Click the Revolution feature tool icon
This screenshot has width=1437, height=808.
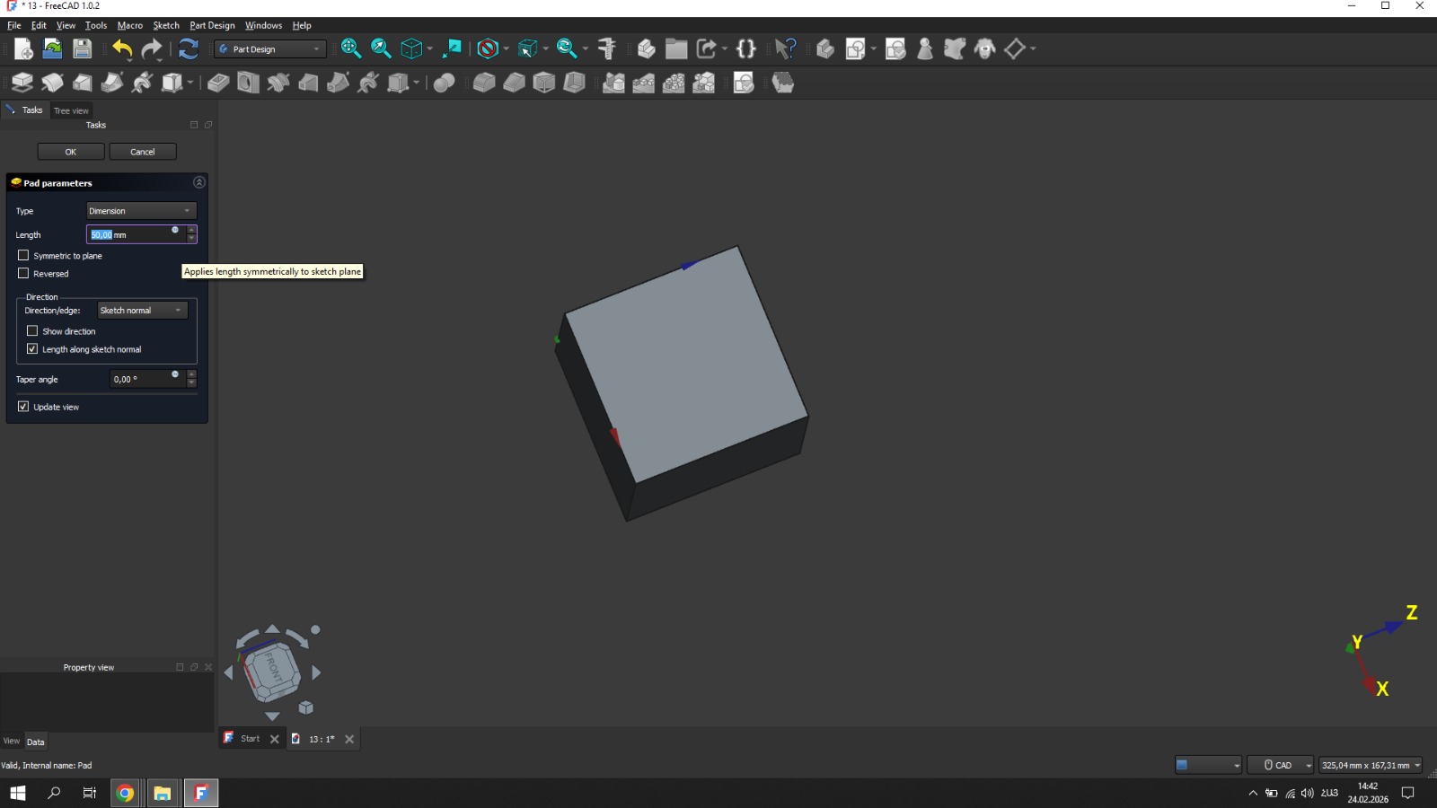coord(52,83)
